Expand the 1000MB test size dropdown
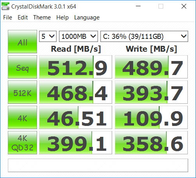The image size is (196, 178). point(78,37)
